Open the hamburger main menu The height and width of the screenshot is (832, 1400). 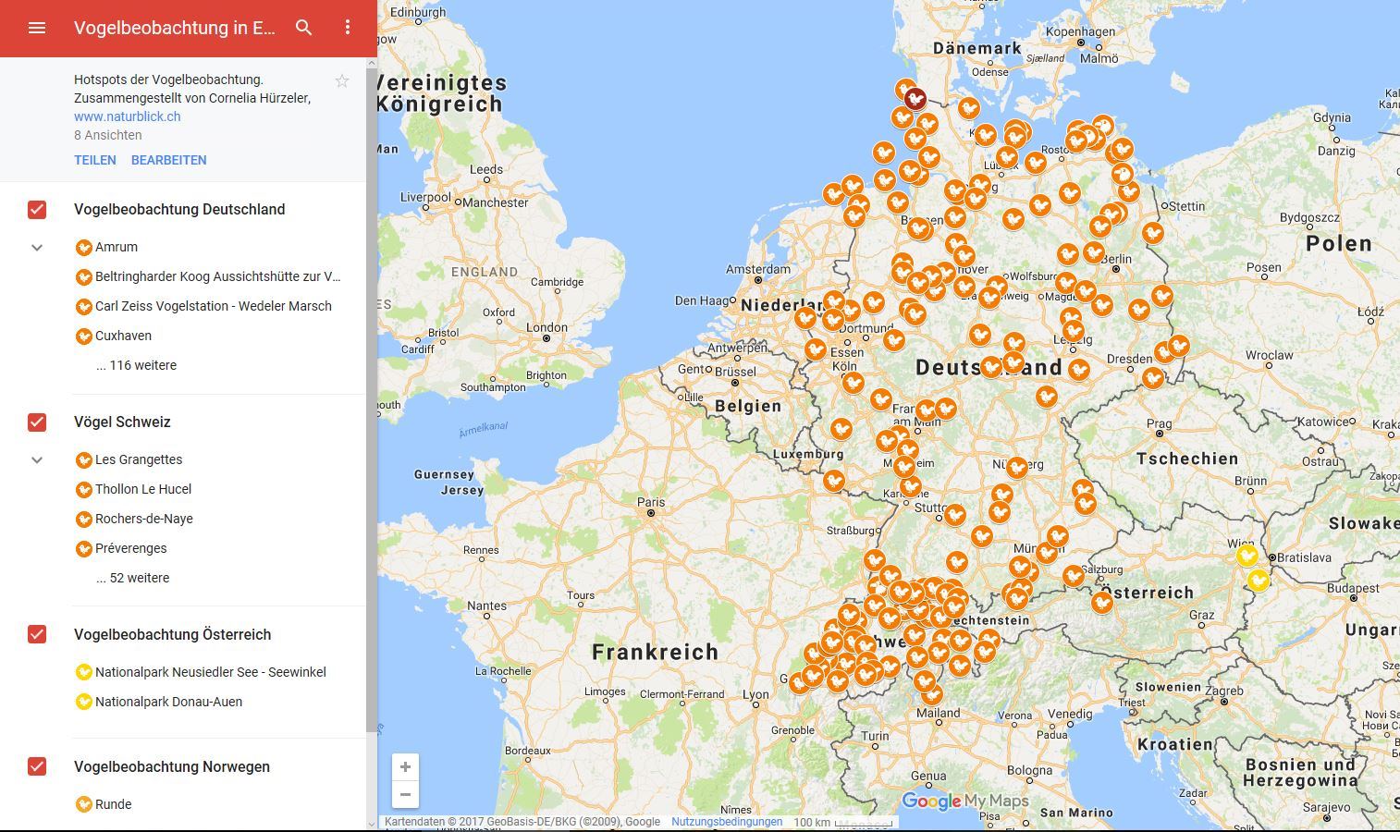click(37, 28)
